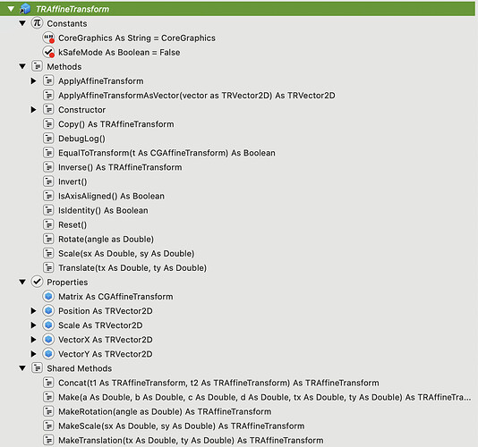Click the TRAffineTransform class cube icon
The image size is (478, 447).
coord(25,9)
